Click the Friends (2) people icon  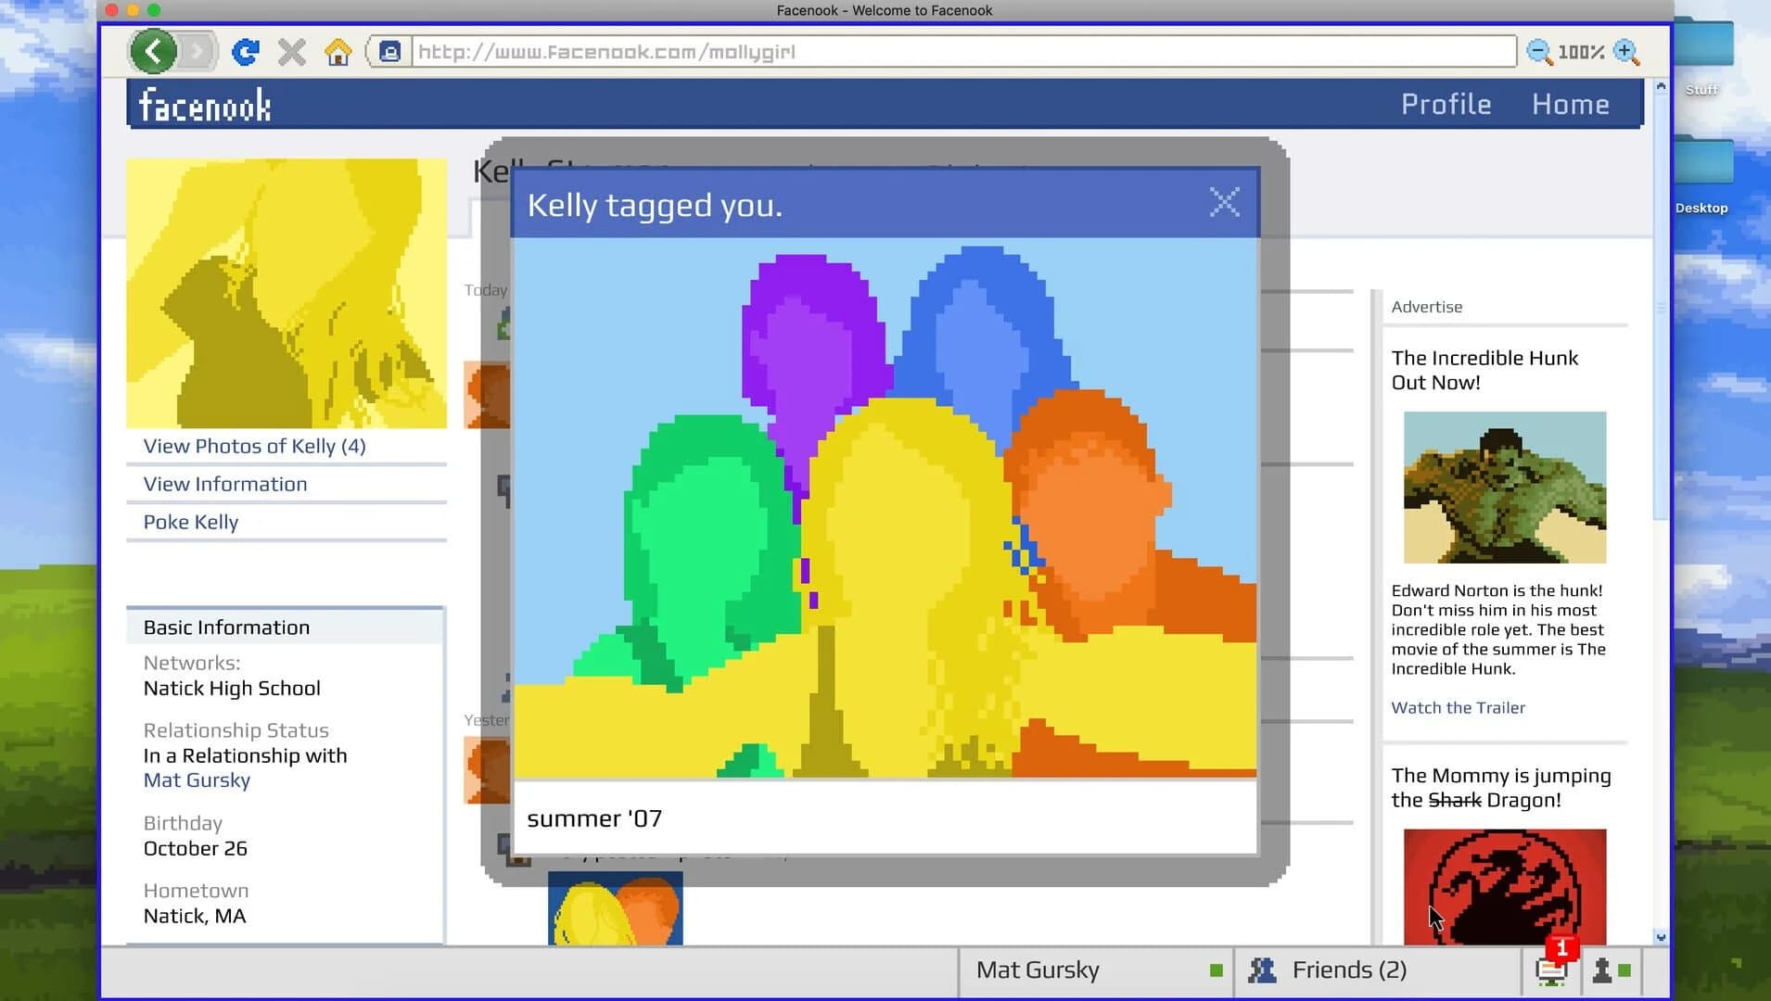1265,969
